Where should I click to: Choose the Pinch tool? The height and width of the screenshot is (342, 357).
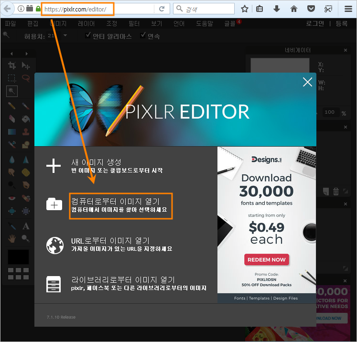tap(26, 211)
